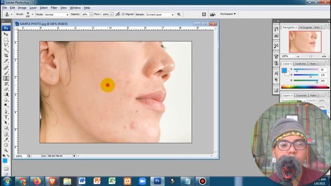Open the Brush preset picker arrow

coord(32,14)
